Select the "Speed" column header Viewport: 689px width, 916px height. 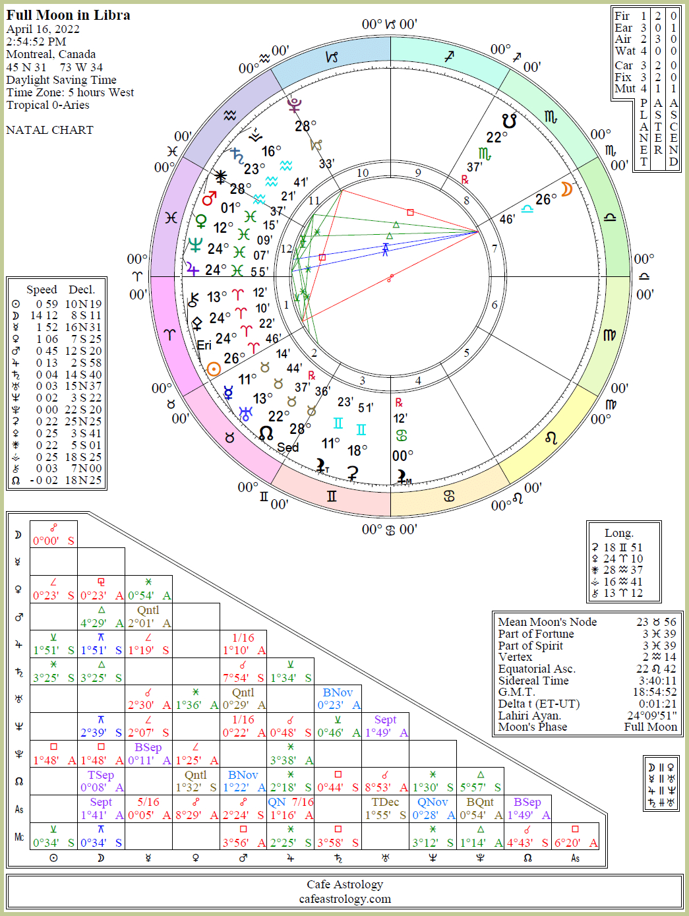coord(42,290)
